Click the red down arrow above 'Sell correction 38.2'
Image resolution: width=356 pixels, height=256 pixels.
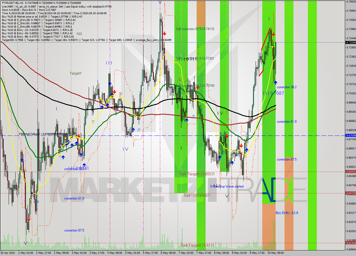coord(198,87)
